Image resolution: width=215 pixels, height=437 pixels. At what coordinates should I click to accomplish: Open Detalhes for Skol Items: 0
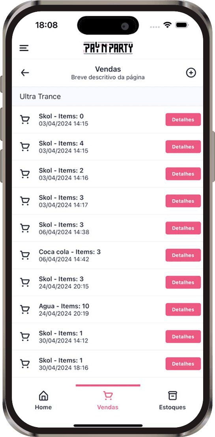(183, 120)
